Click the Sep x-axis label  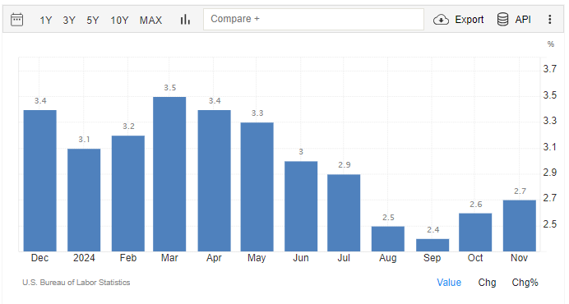[432, 258]
